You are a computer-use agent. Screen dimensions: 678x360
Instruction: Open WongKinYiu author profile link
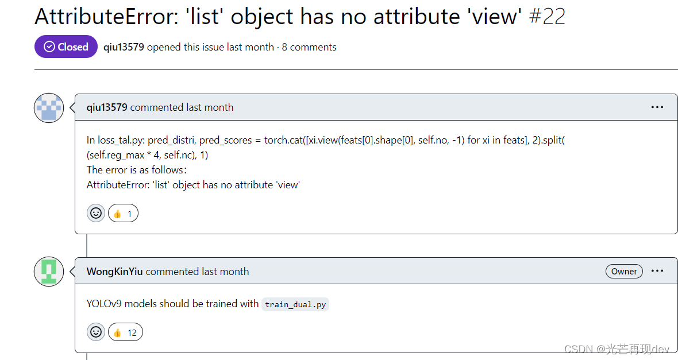pos(114,272)
